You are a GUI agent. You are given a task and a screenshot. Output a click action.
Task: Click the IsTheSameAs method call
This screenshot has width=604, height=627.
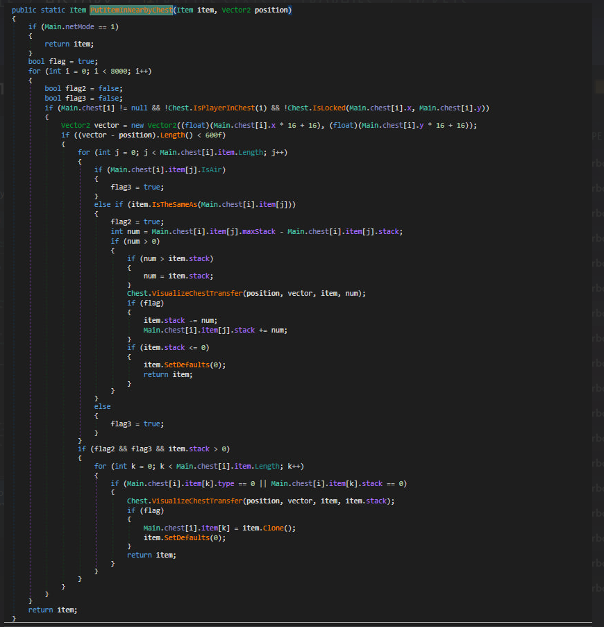174,204
